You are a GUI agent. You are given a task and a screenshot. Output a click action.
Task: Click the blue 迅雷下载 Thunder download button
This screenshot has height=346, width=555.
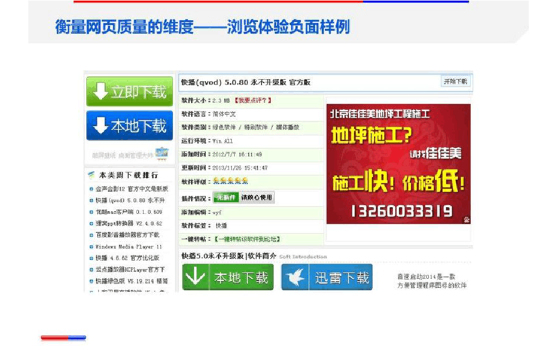[x=327, y=277]
